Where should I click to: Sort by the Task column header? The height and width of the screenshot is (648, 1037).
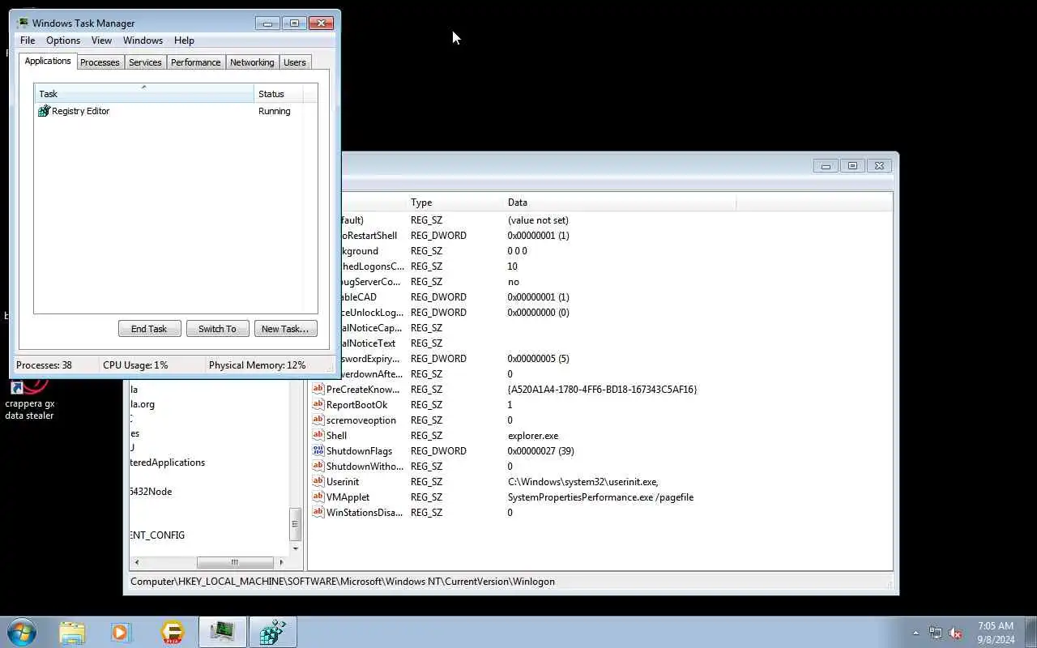(x=144, y=93)
